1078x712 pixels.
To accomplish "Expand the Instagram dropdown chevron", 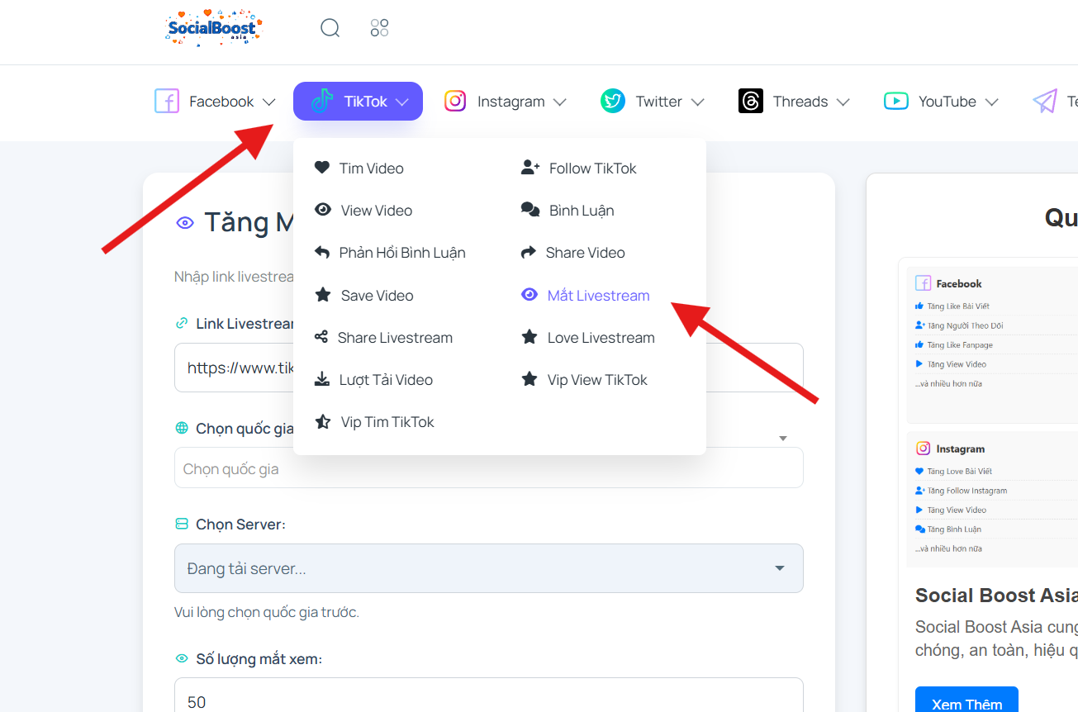I will point(559,102).
